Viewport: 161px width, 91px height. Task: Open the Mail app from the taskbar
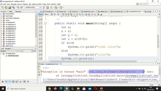click(90, 89)
